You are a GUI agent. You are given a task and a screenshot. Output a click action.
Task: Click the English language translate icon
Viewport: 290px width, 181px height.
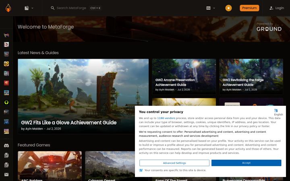(x=276, y=111)
